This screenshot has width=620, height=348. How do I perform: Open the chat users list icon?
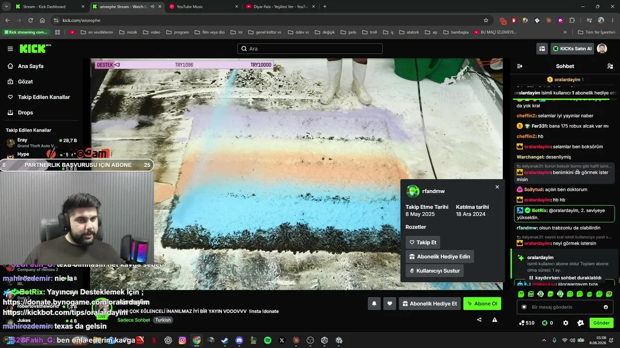pyautogui.click(x=610, y=66)
